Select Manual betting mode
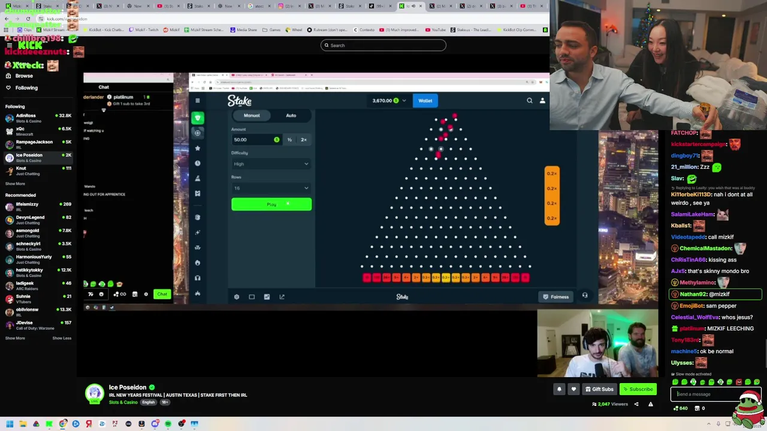Screen dimensions: 767x431 coord(252,116)
